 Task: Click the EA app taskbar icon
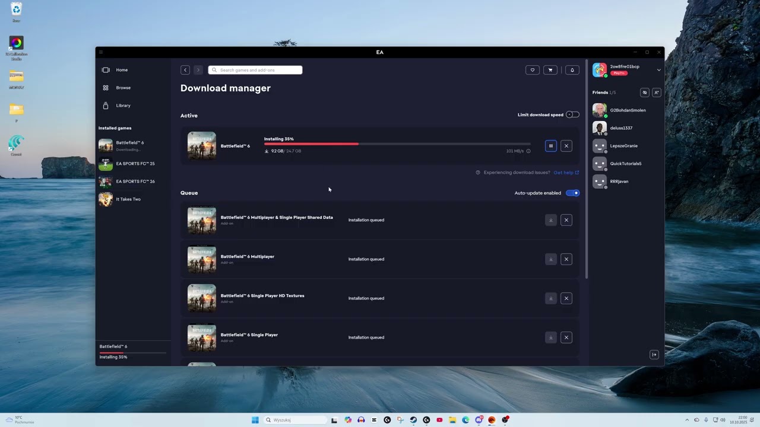(492, 420)
